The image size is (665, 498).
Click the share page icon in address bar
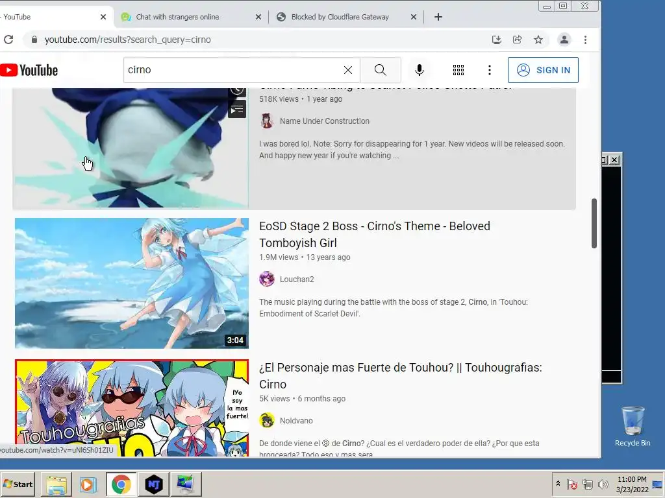point(517,40)
